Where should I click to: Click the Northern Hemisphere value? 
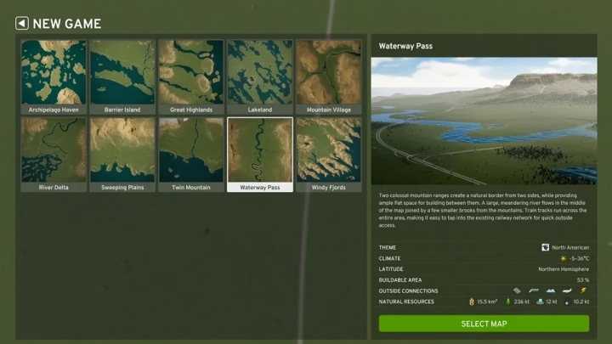coord(564,269)
